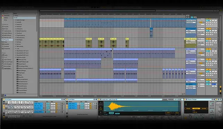Select the AmpliTube 4 plug-in
Image resolution: width=223 pixels, height=129 pixels.
[22, 64]
